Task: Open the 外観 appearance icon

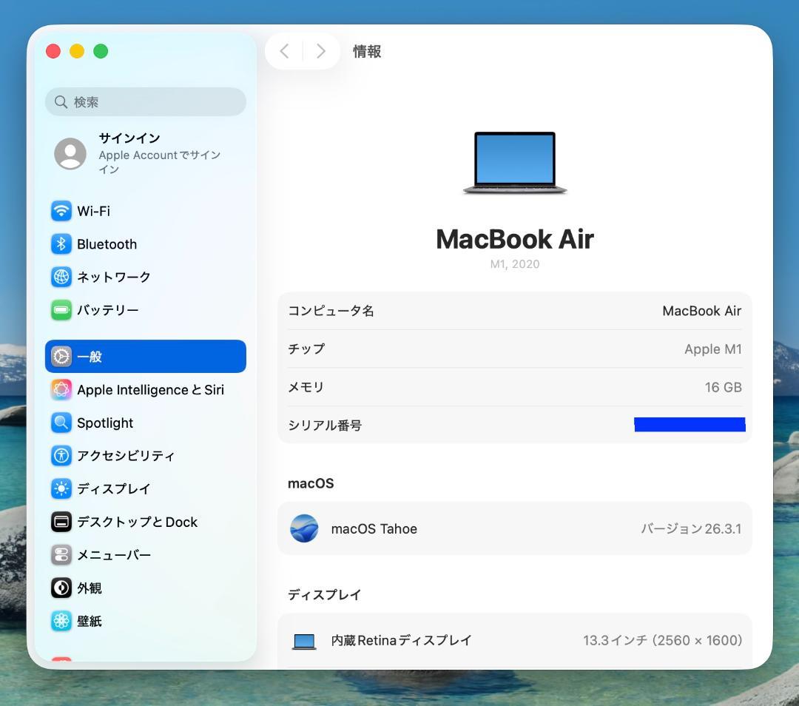Action: pos(61,588)
